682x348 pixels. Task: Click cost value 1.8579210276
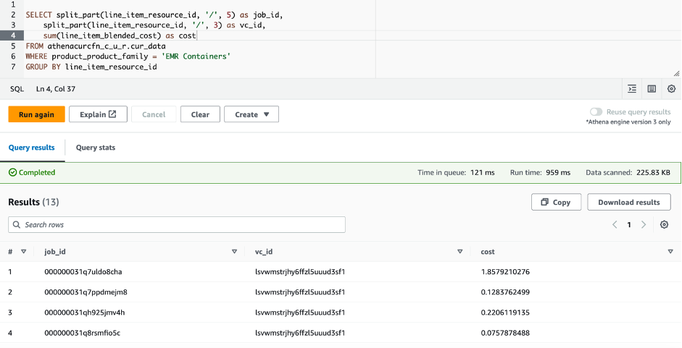tap(505, 272)
